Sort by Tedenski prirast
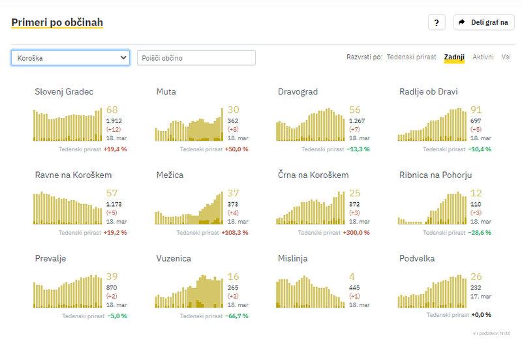The width and height of the screenshot is (522, 341). pyautogui.click(x=411, y=57)
